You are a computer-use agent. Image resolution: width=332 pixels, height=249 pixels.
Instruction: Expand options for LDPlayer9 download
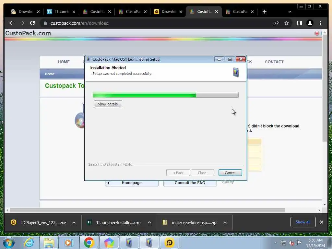coord(74,222)
